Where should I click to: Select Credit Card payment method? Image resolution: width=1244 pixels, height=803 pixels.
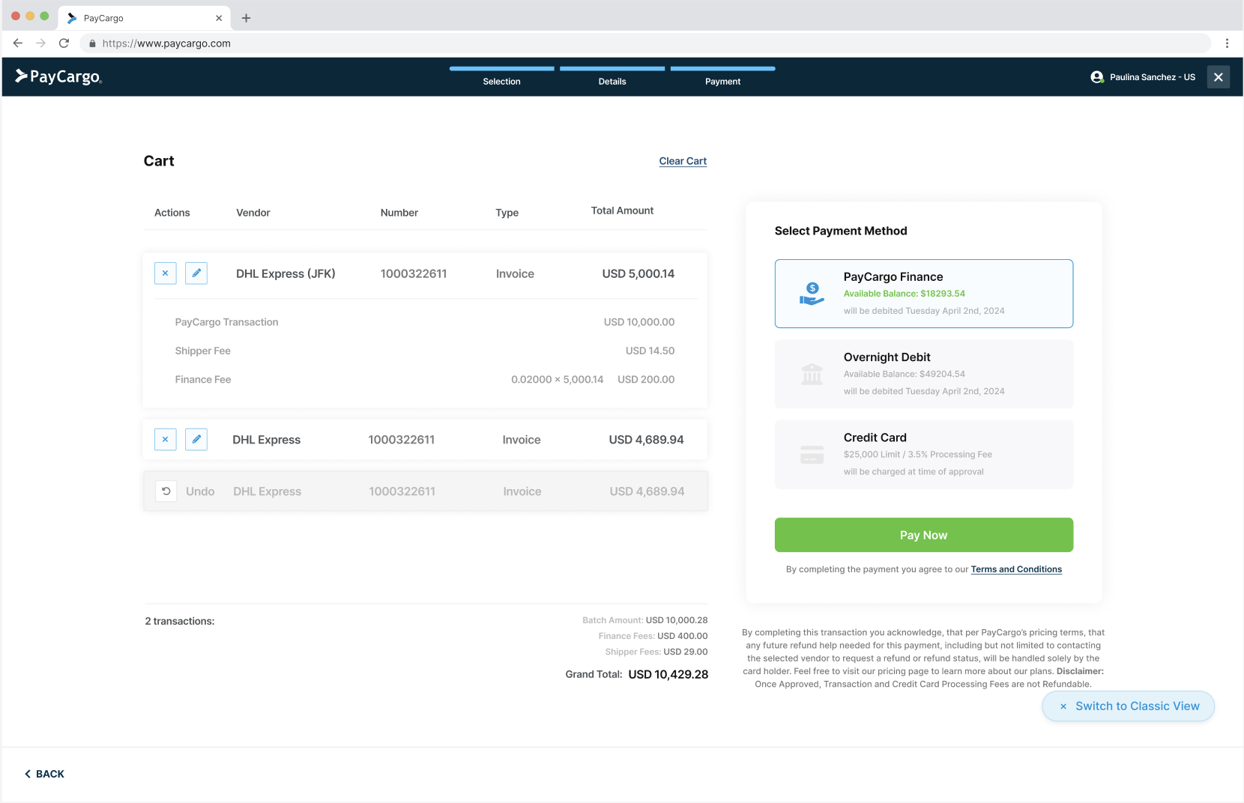[x=924, y=455]
